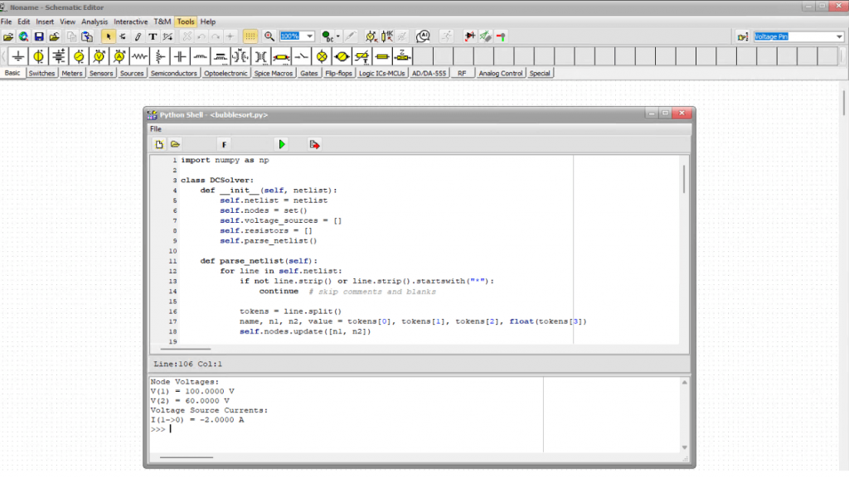This screenshot has width=849, height=478.
Task: Open the Analysis menu
Action: coord(95,22)
